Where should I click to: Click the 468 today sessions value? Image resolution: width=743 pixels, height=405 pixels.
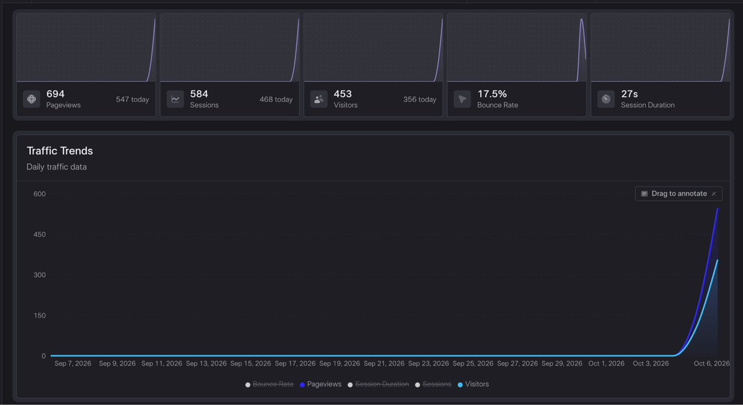[276, 99]
